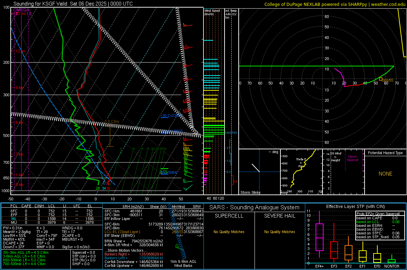Click the 'based on STP_fixed: 0.05' line
This screenshot has width=407, height=270.
(x=378, y=237)
